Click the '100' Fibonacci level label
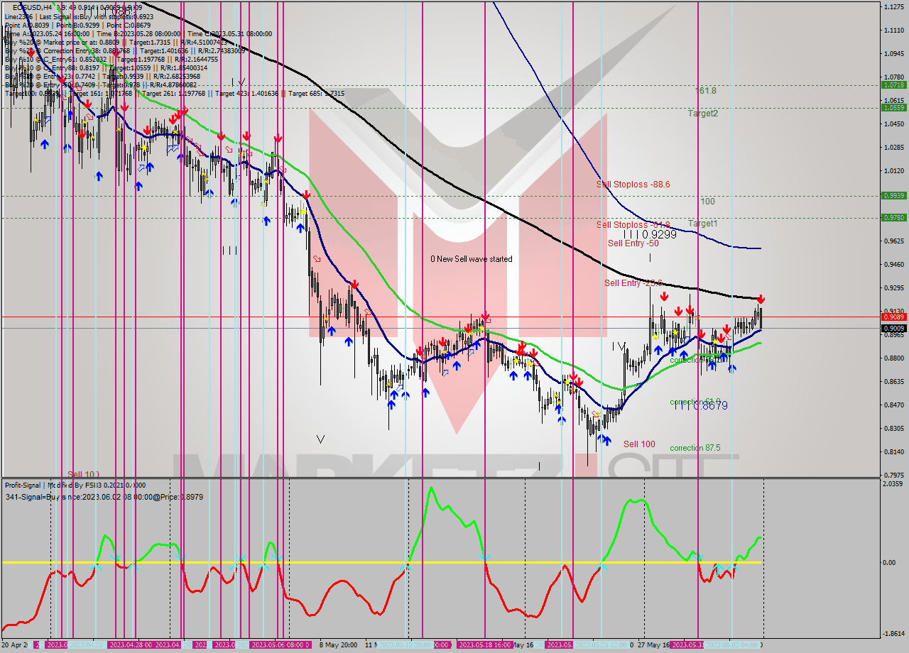The height and width of the screenshot is (653, 909). (x=707, y=202)
